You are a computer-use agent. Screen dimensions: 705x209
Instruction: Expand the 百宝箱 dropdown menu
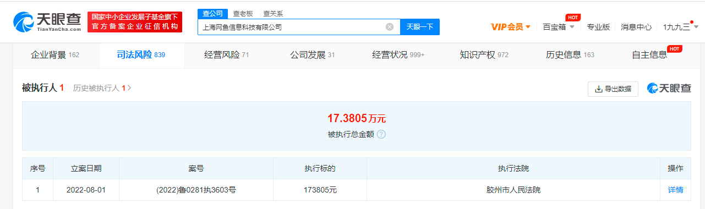pos(559,27)
